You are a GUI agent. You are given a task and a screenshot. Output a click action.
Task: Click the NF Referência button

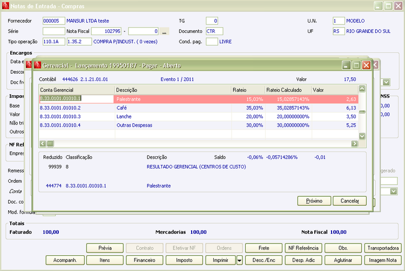click(x=303, y=248)
